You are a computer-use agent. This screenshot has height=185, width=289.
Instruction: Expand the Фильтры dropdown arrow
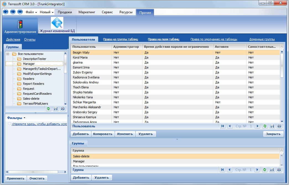tap(25, 118)
